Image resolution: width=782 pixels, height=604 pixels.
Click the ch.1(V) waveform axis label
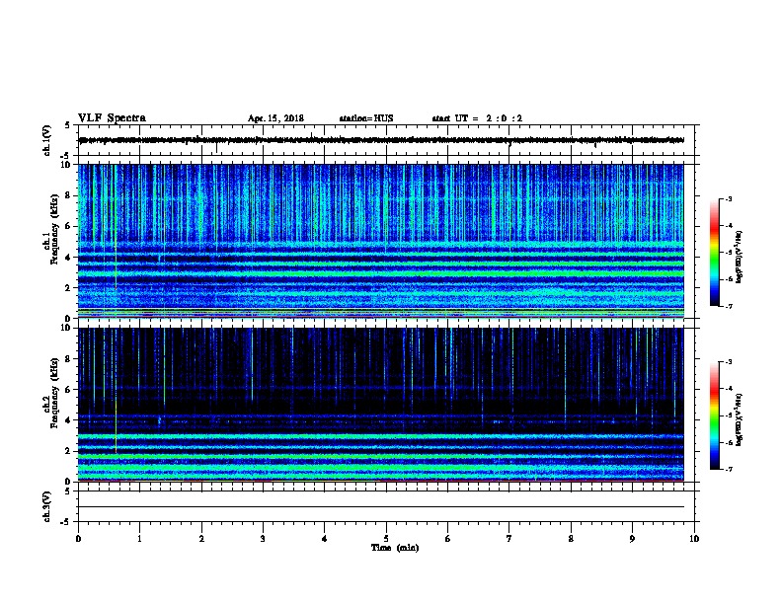(47, 140)
